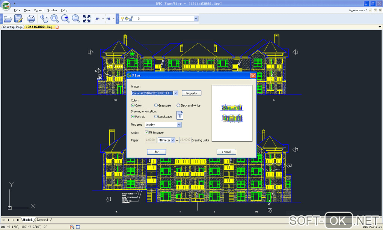383x230 pixels.
Task: Open the File menu
Action: pyautogui.click(x=17, y=10)
